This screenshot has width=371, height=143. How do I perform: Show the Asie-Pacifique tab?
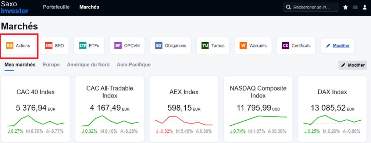(x=134, y=65)
